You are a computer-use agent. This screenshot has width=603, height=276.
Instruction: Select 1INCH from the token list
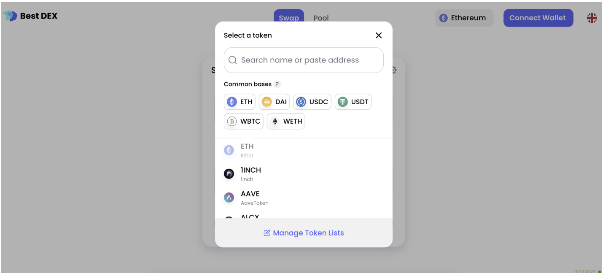click(304, 174)
